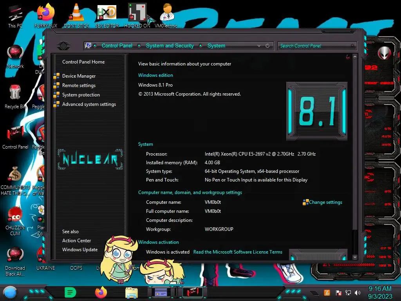Click the volume speaker tray icon
The image size is (401, 301).
(x=358, y=292)
